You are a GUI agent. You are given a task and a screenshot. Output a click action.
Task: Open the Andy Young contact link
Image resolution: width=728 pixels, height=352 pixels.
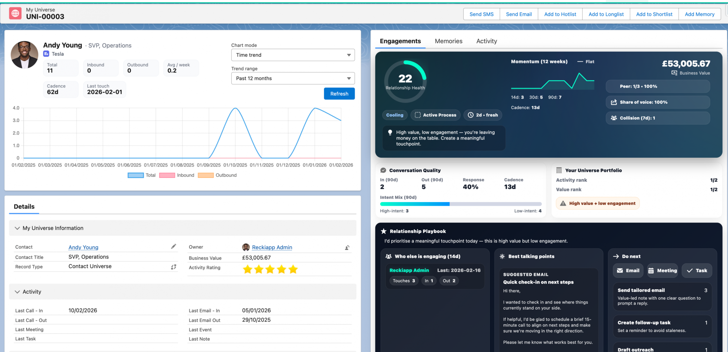pos(83,247)
